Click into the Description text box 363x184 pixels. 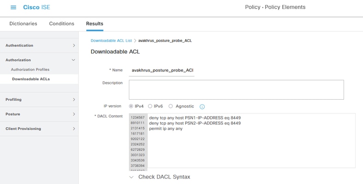[236, 89]
